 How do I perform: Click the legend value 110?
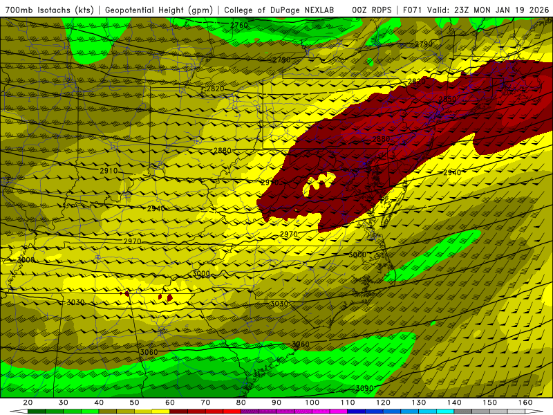pos(348,403)
